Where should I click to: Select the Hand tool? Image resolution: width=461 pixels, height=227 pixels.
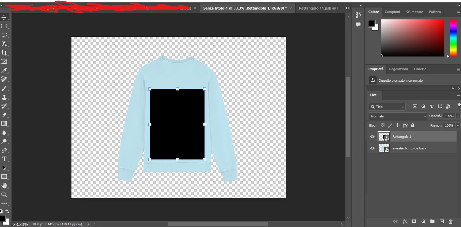[4, 185]
